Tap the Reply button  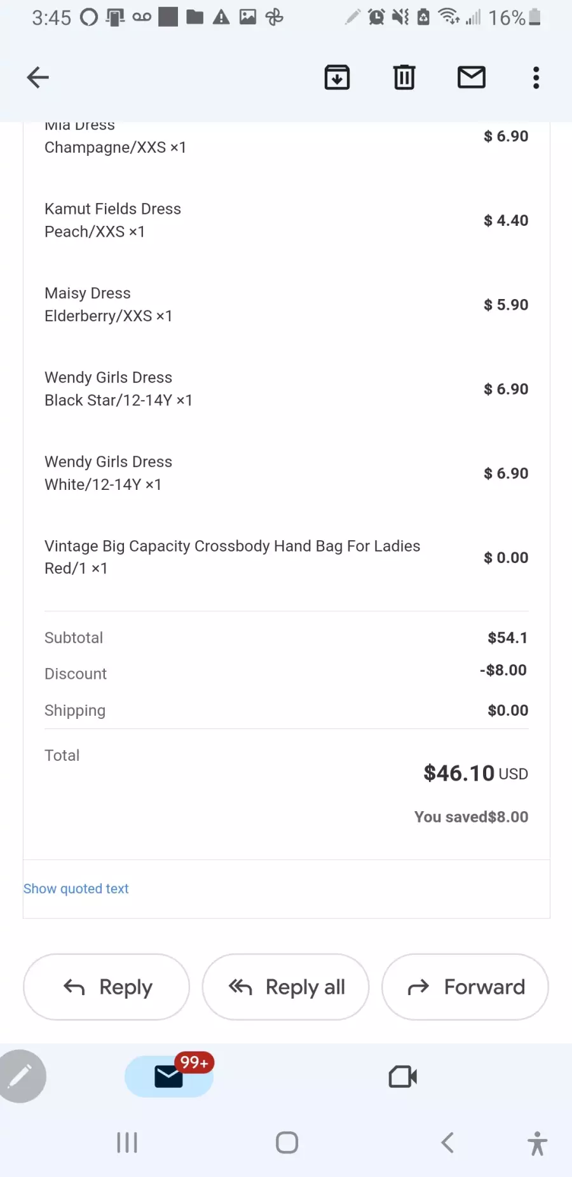[x=107, y=987]
